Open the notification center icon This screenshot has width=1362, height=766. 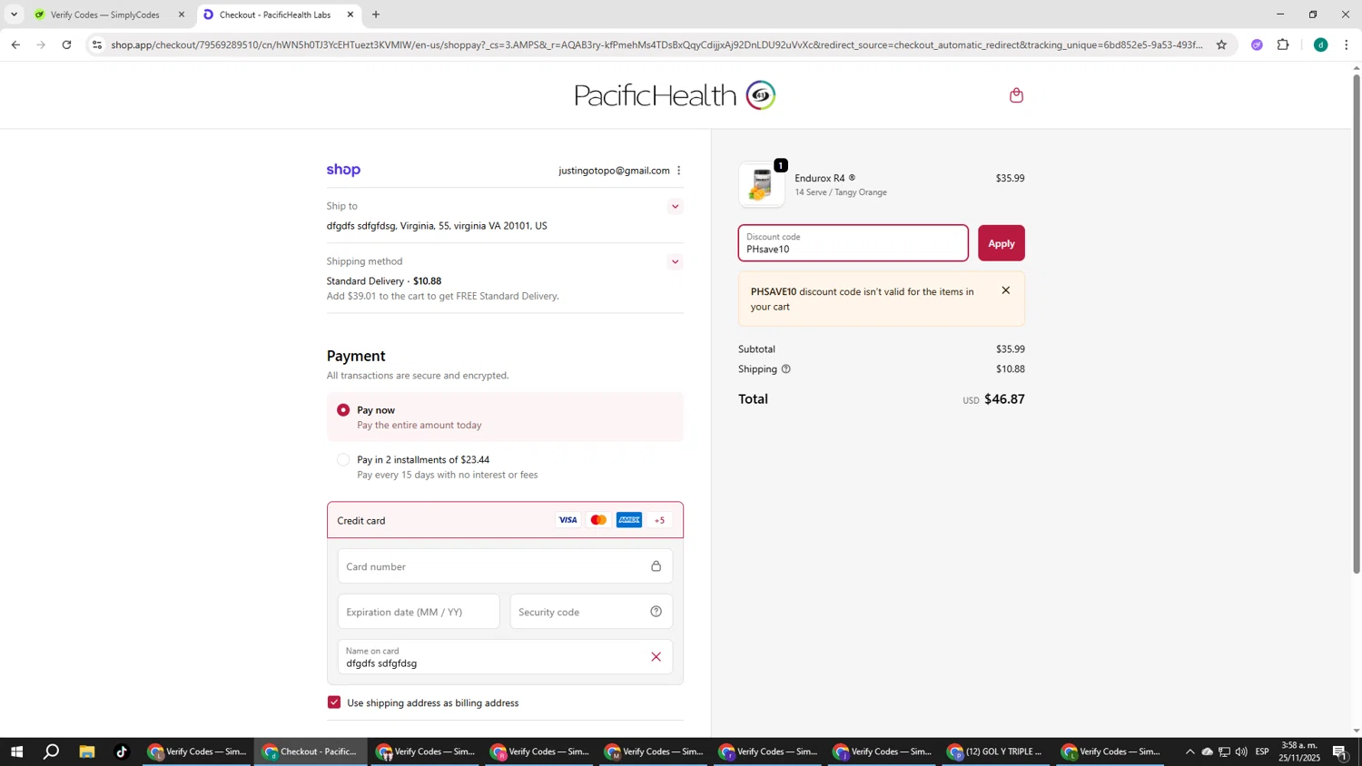pos(1339,751)
